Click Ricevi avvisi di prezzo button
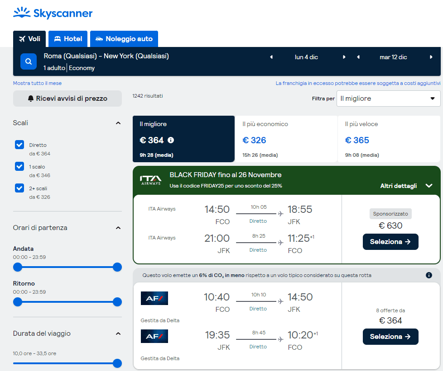443x371 pixels. (67, 99)
